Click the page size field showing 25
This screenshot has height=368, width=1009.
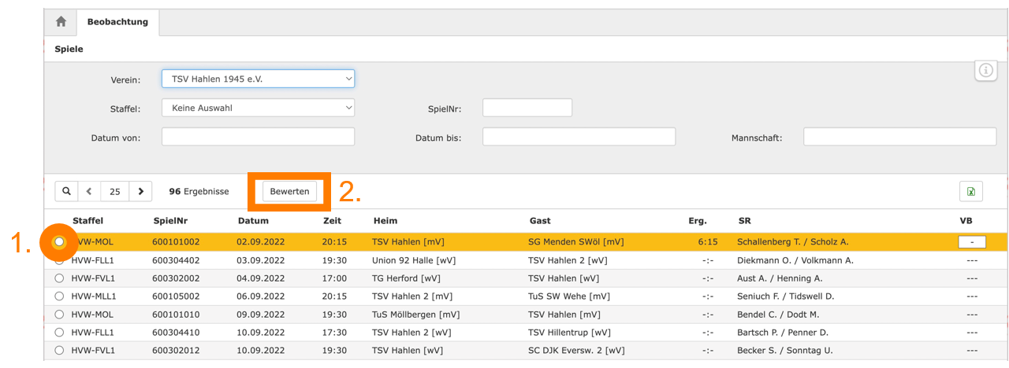[x=115, y=191]
